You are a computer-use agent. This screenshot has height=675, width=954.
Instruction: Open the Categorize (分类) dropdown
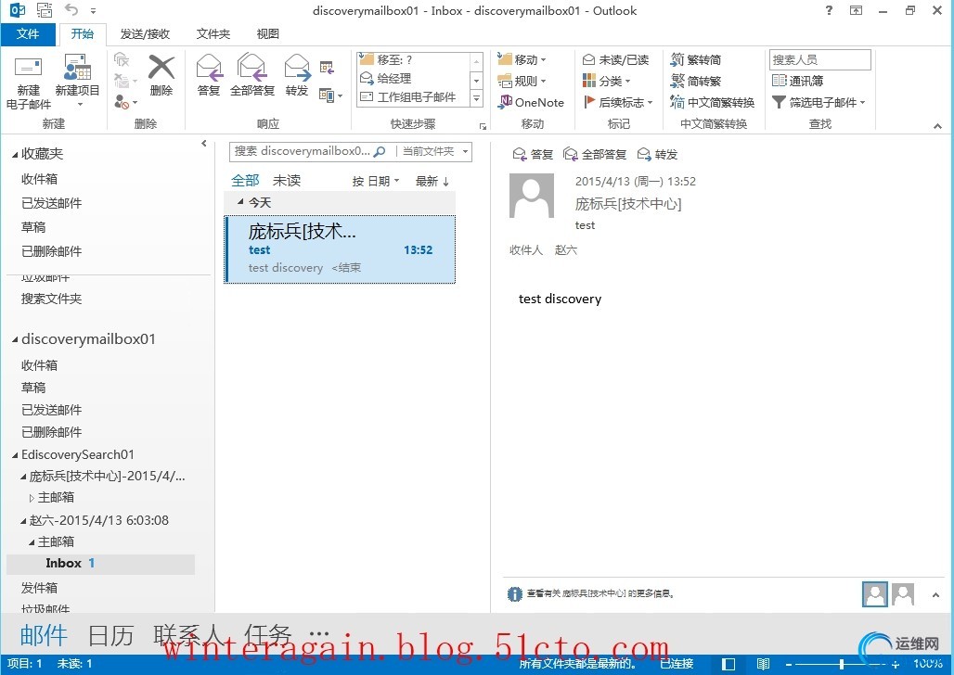tap(607, 81)
